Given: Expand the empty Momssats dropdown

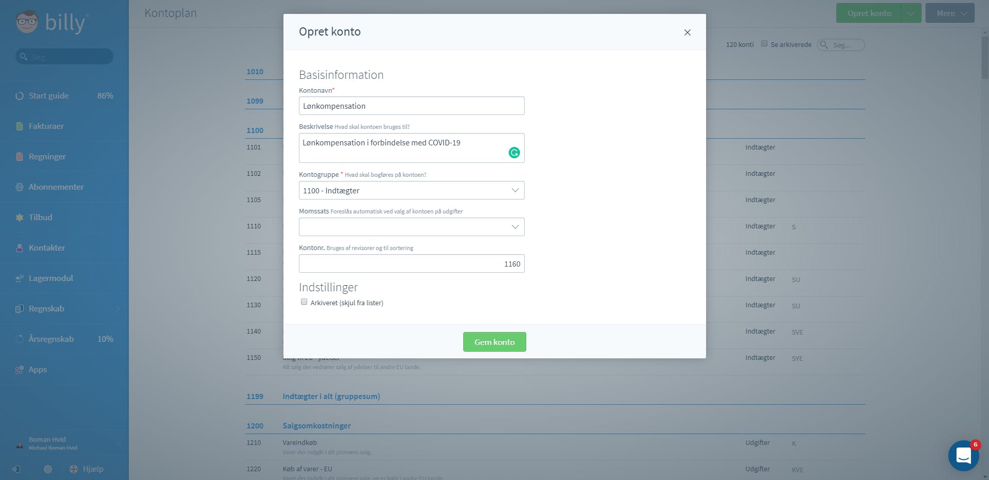Looking at the screenshot, I should pyautogui.click(x=411, y=227).
